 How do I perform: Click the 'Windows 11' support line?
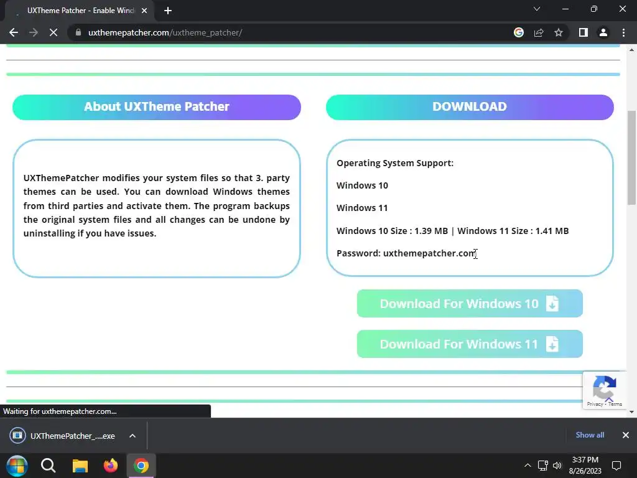pos(362,208)
